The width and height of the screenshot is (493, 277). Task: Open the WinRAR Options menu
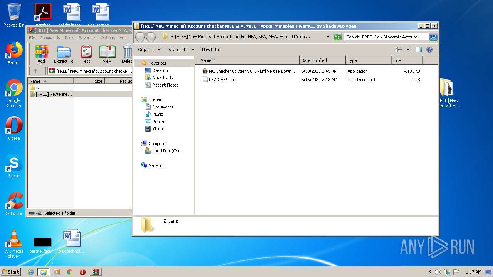[x=107, y=38]
